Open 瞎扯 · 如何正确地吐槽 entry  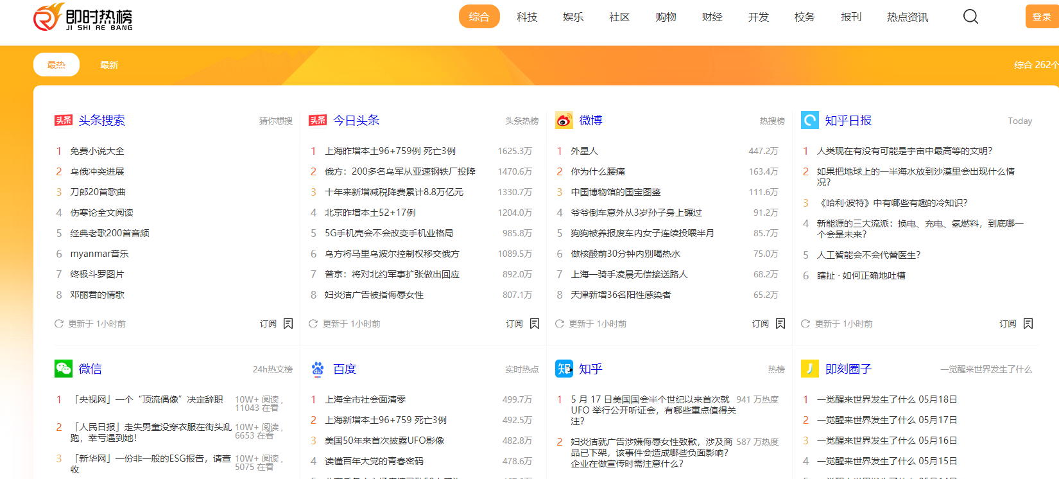click(x=861, y=275)
